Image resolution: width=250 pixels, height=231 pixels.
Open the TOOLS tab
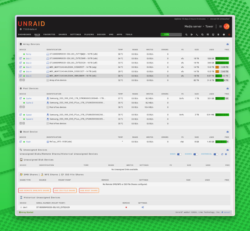pyautogui.click(x=129, y=34)
